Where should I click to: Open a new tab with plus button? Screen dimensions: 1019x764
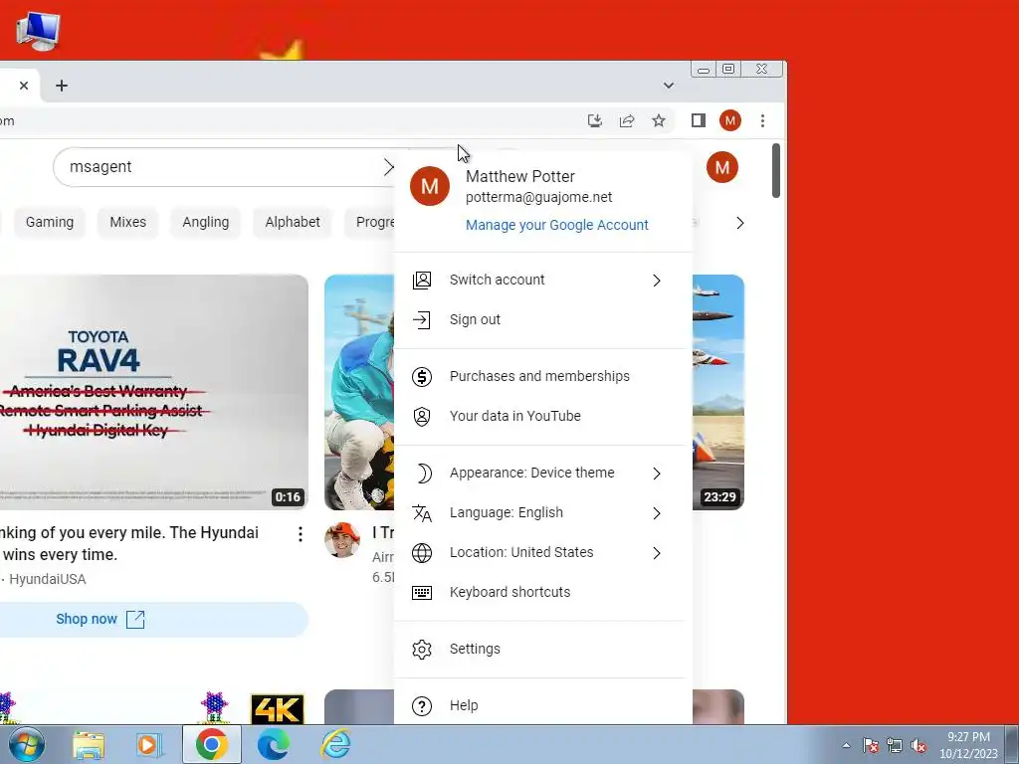61,86
